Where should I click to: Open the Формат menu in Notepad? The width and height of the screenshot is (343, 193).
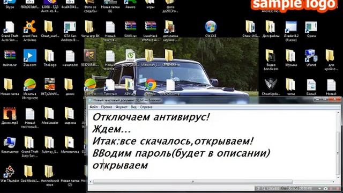[122, 107]
